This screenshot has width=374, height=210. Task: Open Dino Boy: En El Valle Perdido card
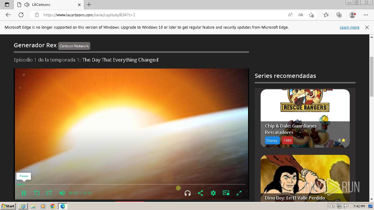pyautogui.click(x=305, y=178)
